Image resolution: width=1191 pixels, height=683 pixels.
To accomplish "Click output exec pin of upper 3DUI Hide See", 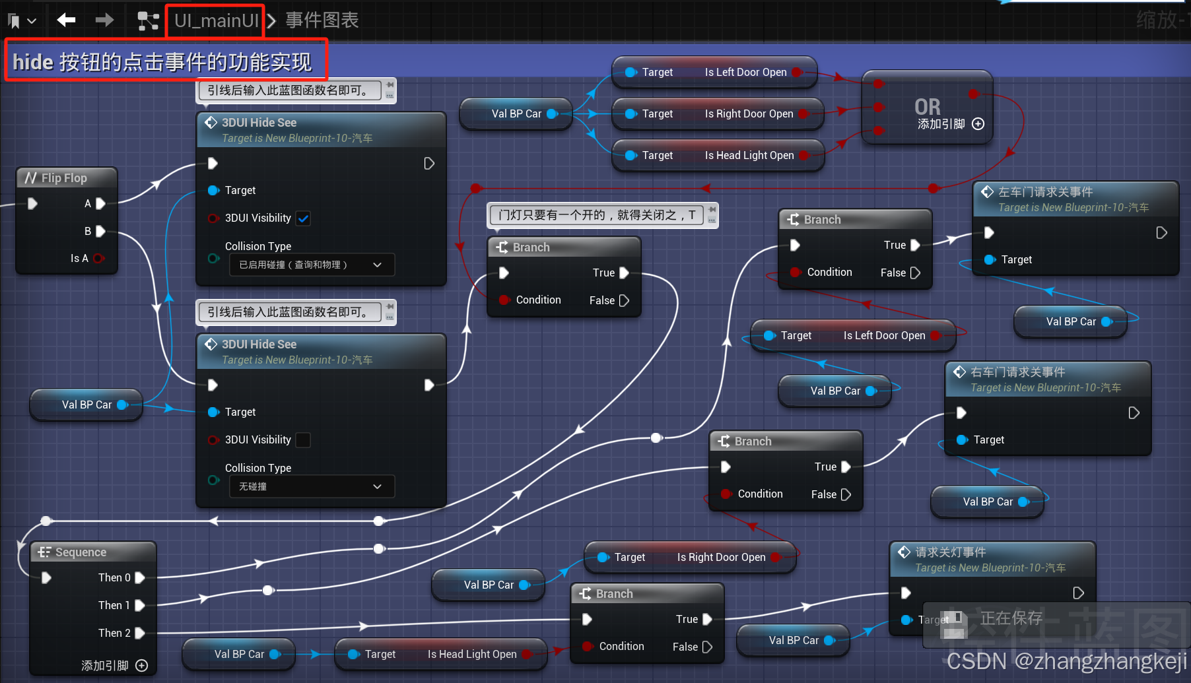I will (429, 164).
